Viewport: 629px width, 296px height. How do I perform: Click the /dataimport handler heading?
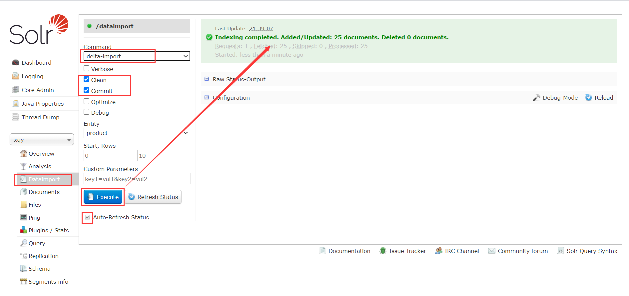tap(137, 26)
